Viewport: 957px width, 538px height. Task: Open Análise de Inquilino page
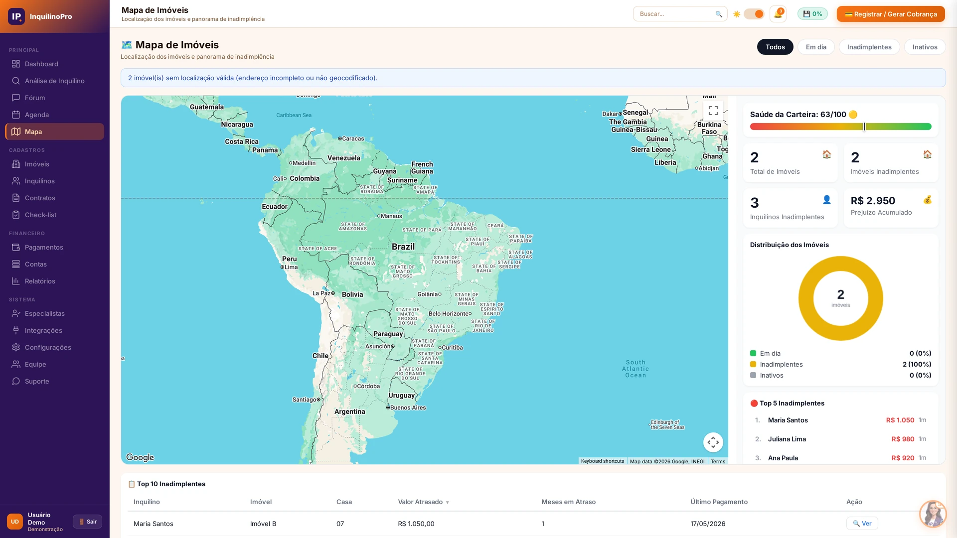[x=55, y=81]
